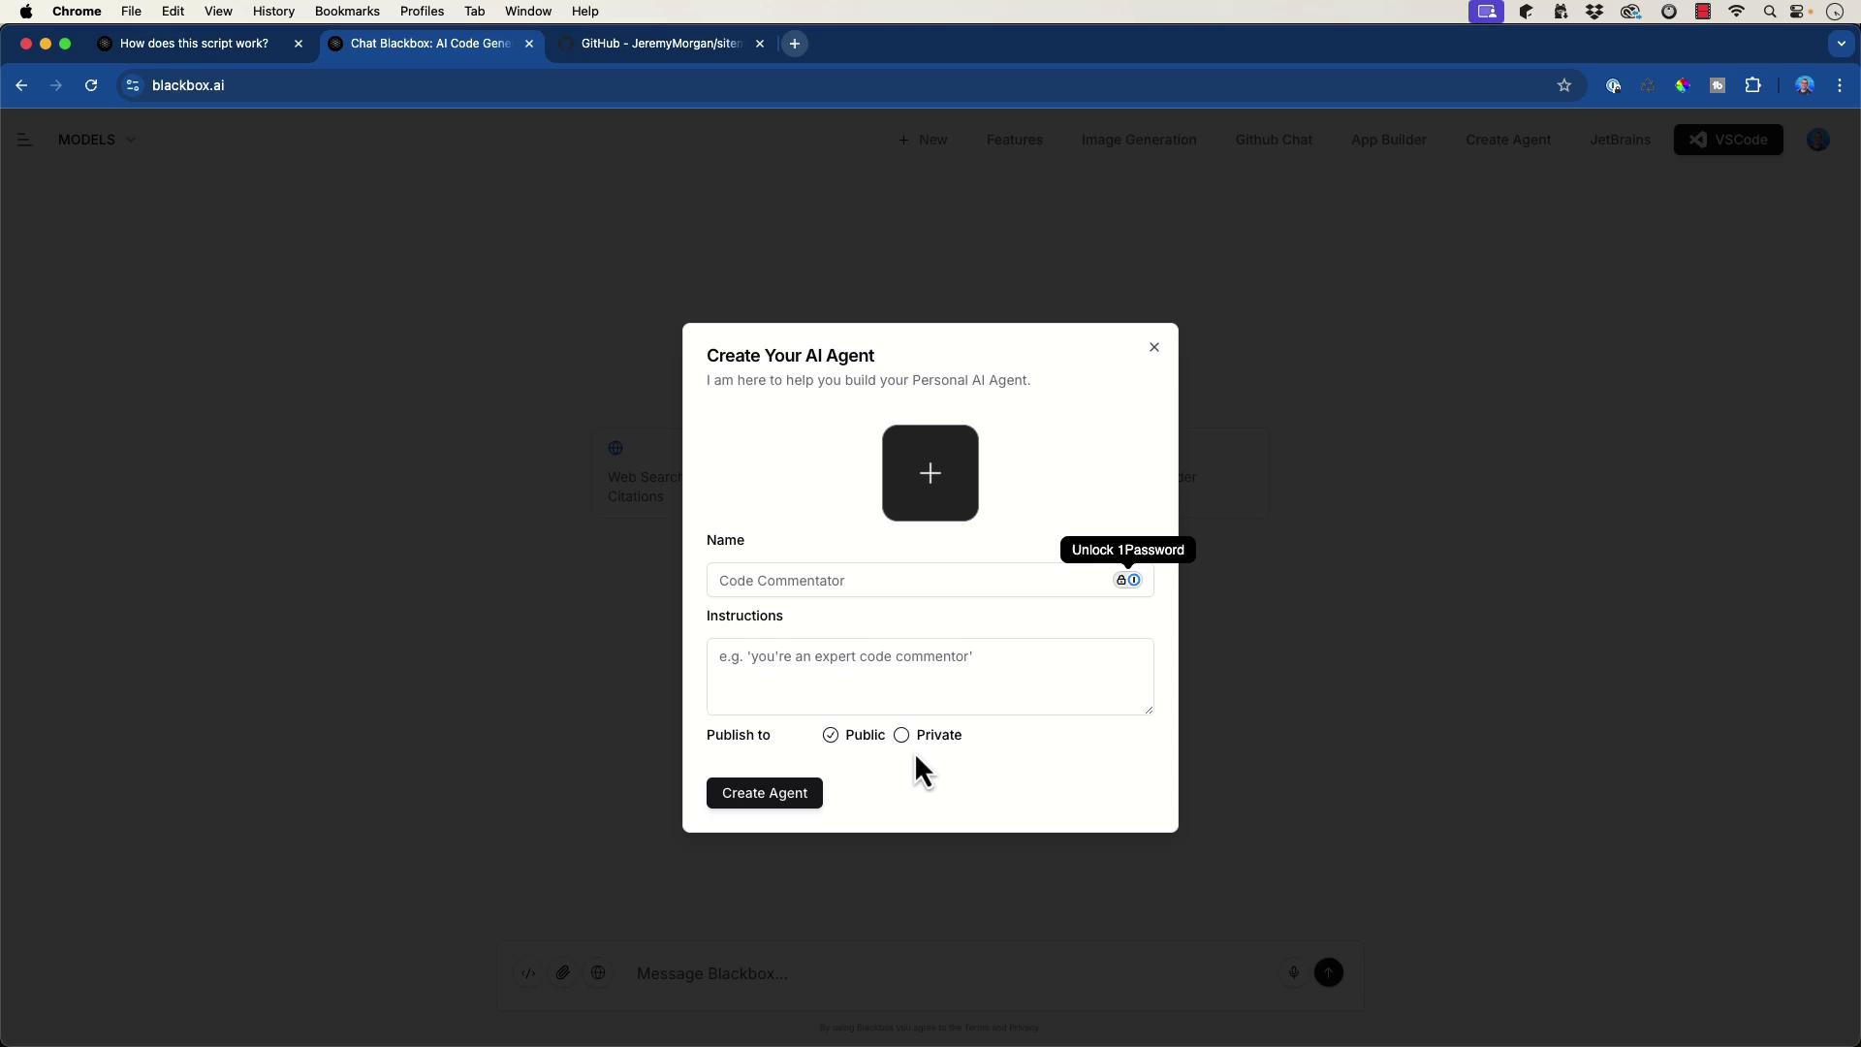The width and height of the screenshot is (1861, 1047).
Task: Switch to the GitHub JeremyMorgan tab
Action: [x=661, y=44]
